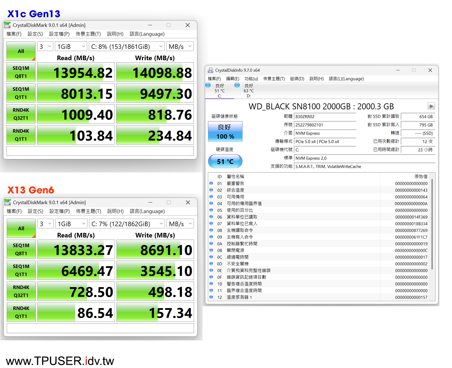Select the D: drive 63 °C status icon
452x368 pixels.
(x=237, y=85)
